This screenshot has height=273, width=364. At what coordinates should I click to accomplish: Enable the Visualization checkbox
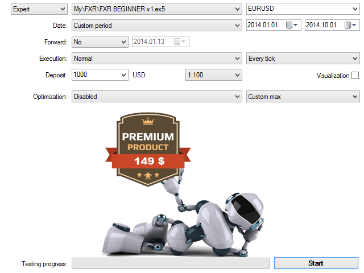pyautogui.click(x=355, y=76)
